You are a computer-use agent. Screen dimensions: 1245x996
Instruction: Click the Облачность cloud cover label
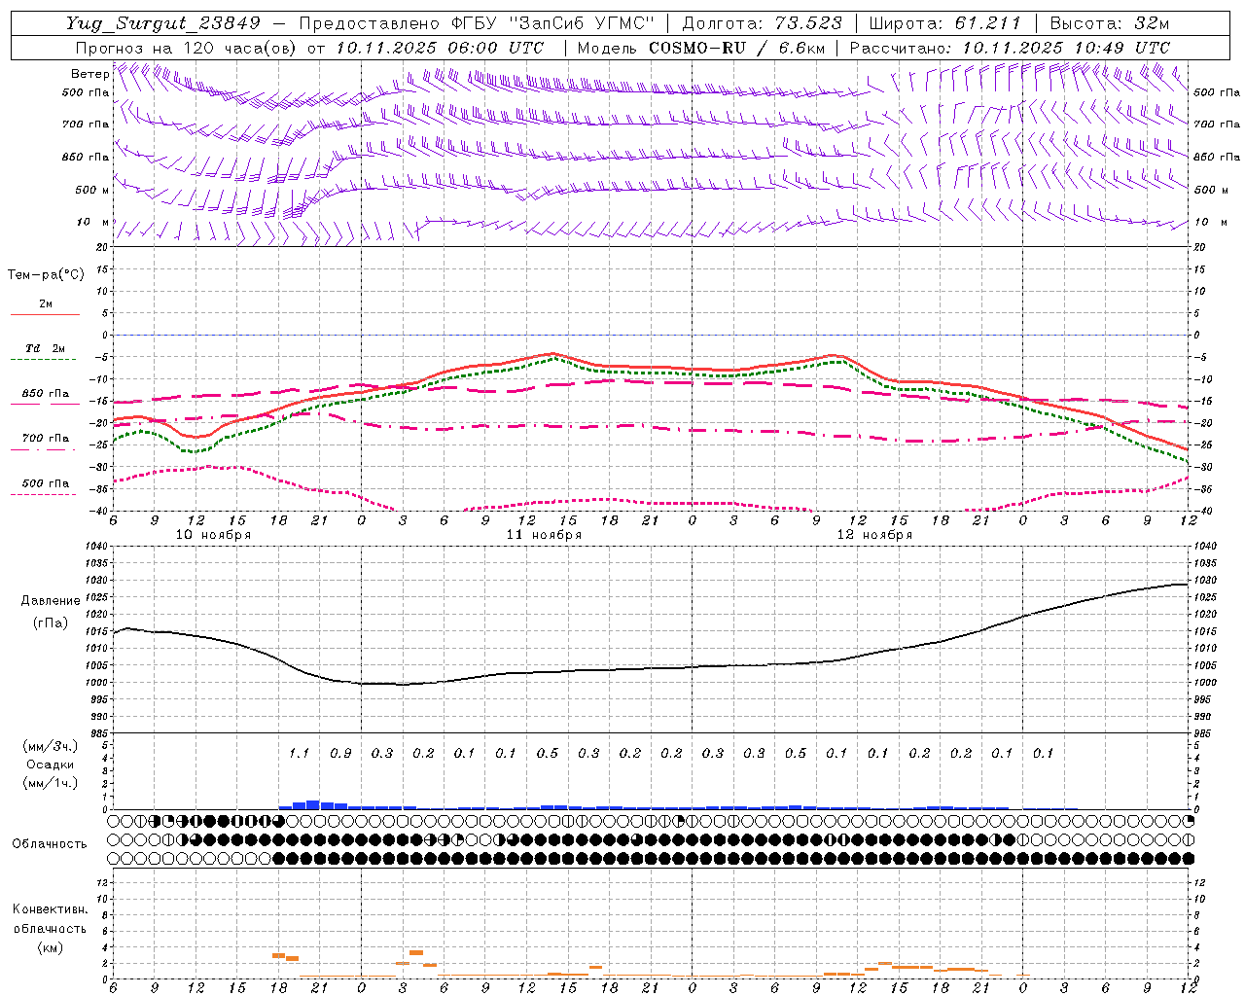(50, 844)
